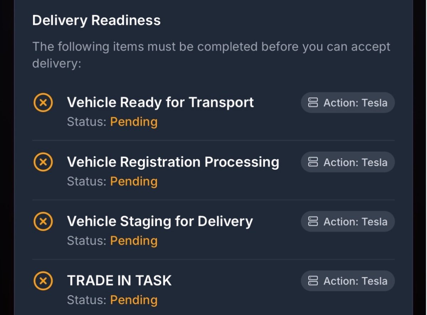Open the Vehicle Ready for Transport item
The height and width of the screenshot is (315, 427).
pyautogui.click(x=160, y=103)
